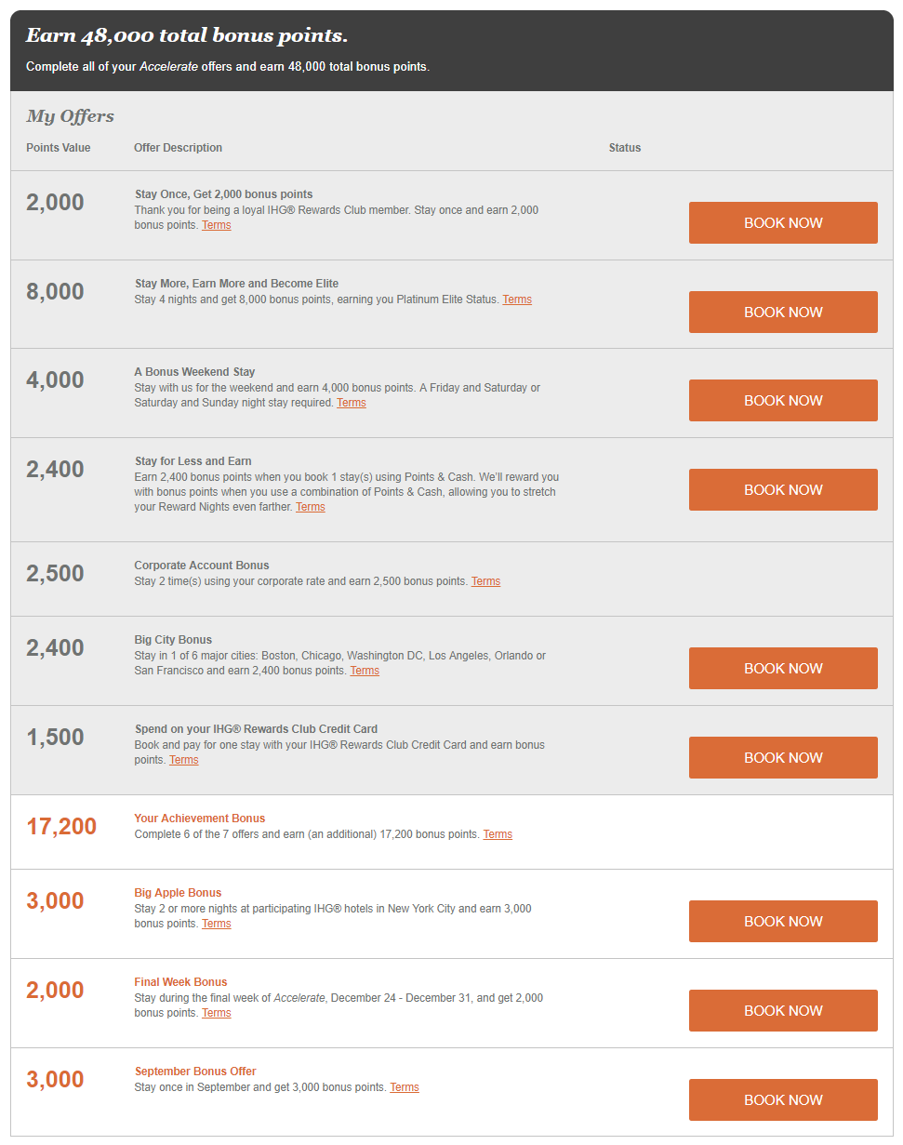Image resolution: width=903 pixels, height=1145 pixels.
Task: Book the September Bonus Offer
Action: point(783,1099)
